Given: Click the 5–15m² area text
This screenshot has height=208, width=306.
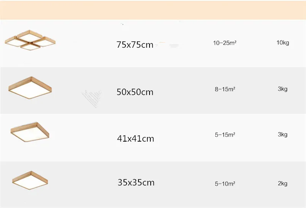Looking at the screenshot, I should click(x=225, y=135).
